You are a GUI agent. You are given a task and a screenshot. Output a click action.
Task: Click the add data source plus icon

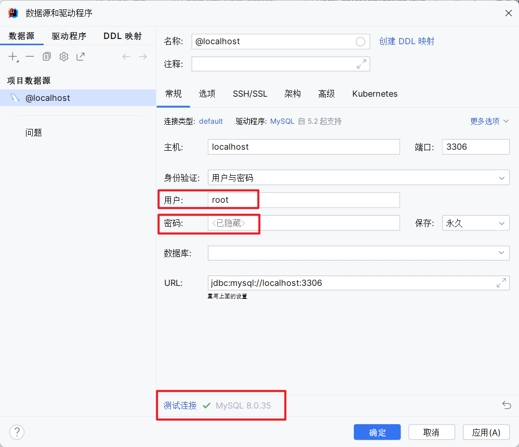(13, 57)
